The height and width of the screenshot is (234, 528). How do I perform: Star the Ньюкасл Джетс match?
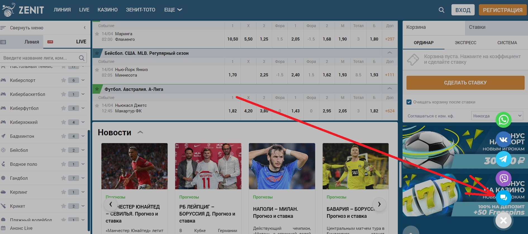coord(97,105)
